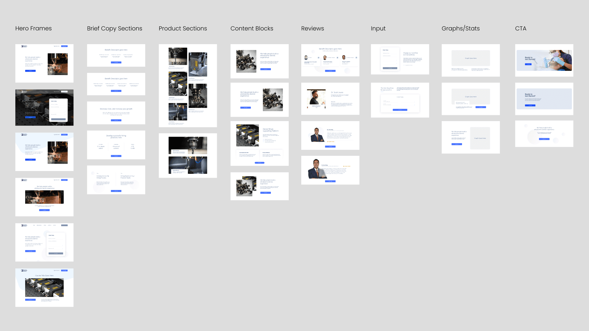
Task: Open the 'Course Title Goes Here' hero frame
Action: tap(44, 287)
